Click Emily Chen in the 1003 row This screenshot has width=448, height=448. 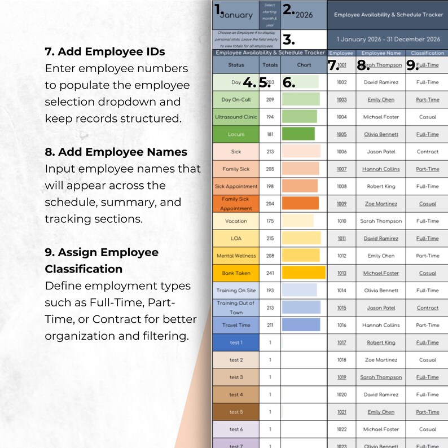click(381, 100)
